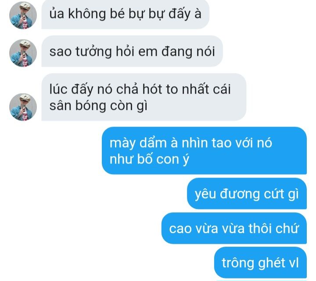316x281 pixels.
Task: Tap avatar next to "sao tưởng hỏi em" message
Action: click(x=23, y=53)
